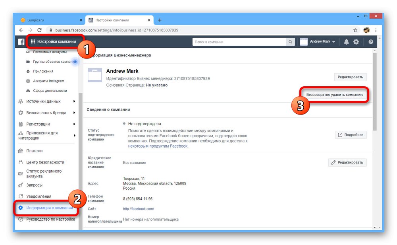Open the help question mark icon
The image size is (397, 245).
coord(371,42)
